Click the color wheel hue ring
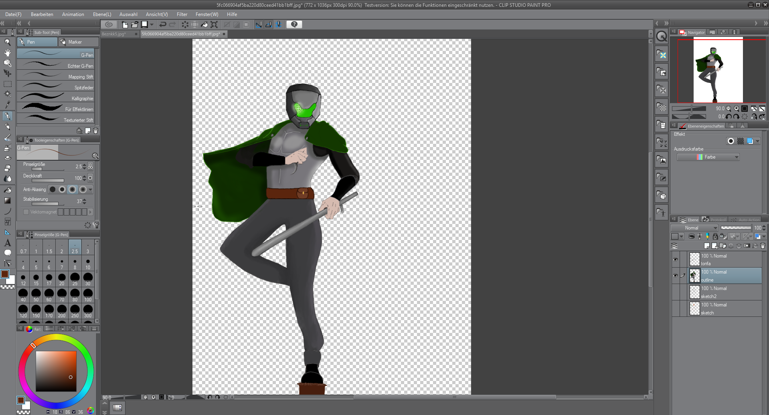The width and height of the screenshot is (769, 415). click(56, 338)
